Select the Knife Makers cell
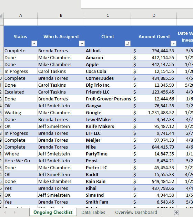The image size is (193, 217). tap(108, 126)
